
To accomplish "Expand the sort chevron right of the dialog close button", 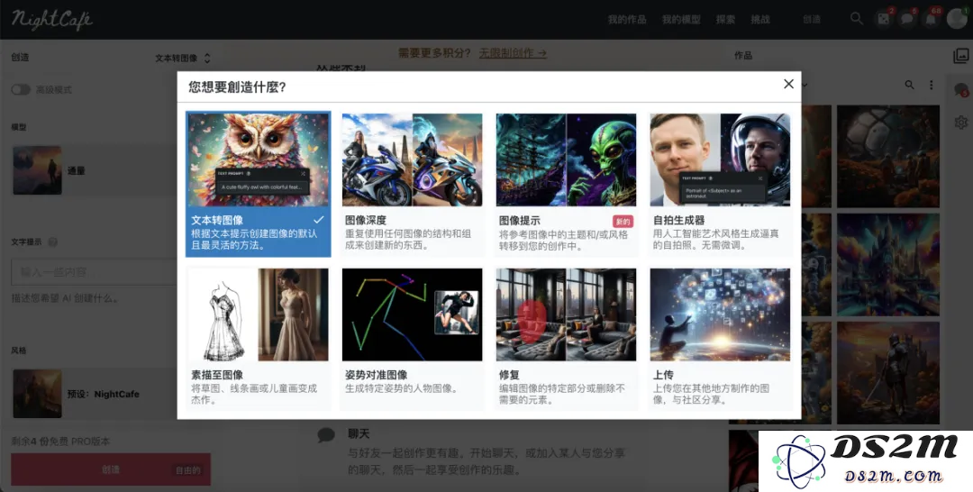I will (x=805, y=85).
